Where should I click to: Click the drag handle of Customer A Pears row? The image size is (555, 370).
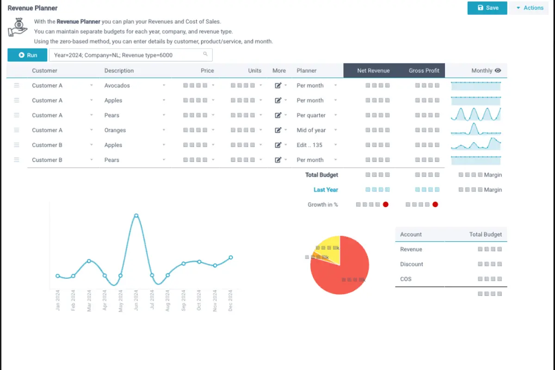pyautogui.click(x=17, y=115)
